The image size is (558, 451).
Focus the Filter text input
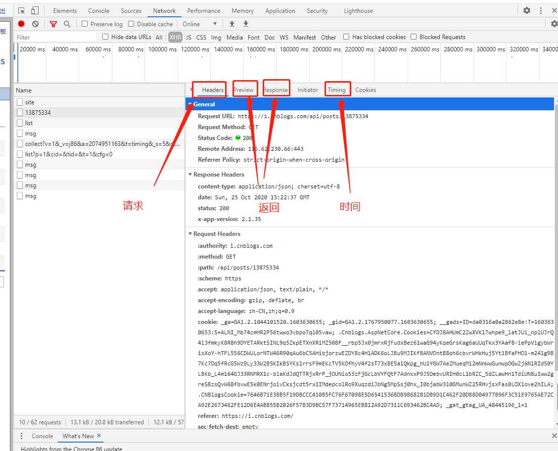pyautogui.click(x=55, y=37)
